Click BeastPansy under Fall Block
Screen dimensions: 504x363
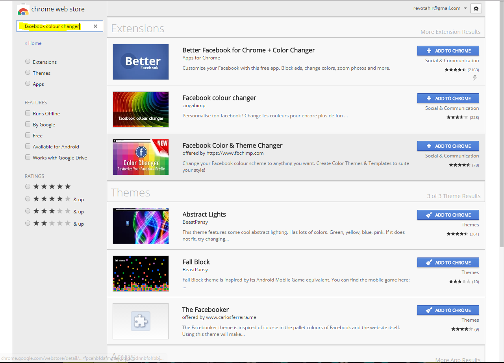click(x=195, y=270)
